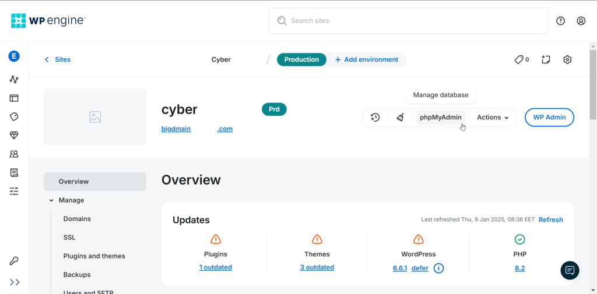Open the layout panel icon in sidebar
Screen dimensions: 597x294
pyautogui.click(x=14, y=98)
